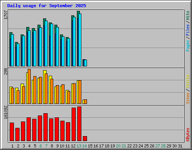The height and width of the screenshot is (150, 192).
Task: Click the yellow visits bar for day 7
Action: (x=45, y=87)
